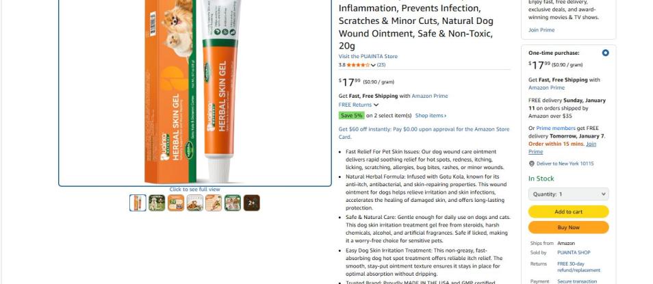Click the main product image for full view

tap(195, 92)
